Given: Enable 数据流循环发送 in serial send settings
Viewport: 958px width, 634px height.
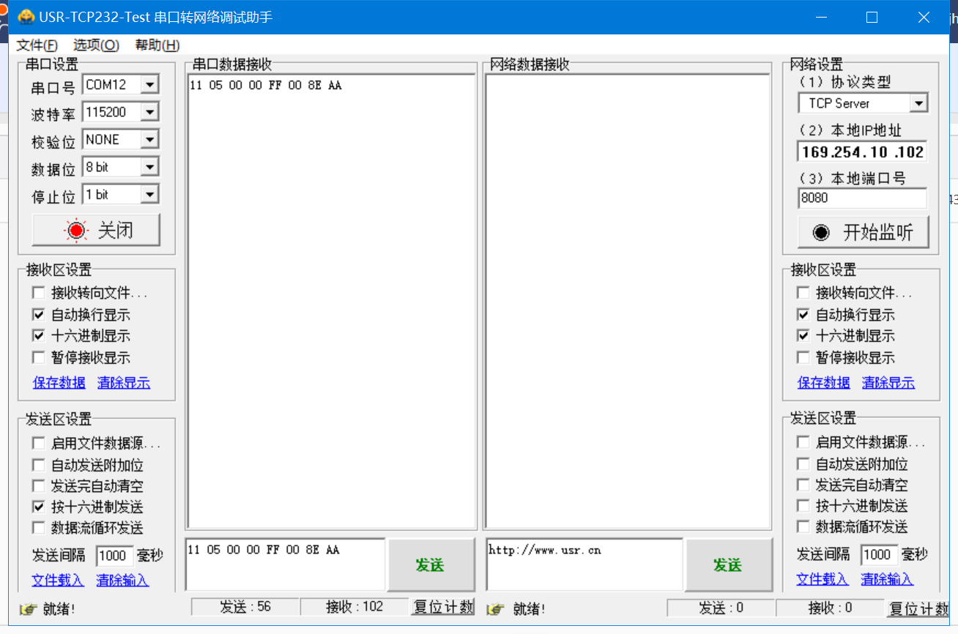Looking at the screenshot, I should coord(38,528).
